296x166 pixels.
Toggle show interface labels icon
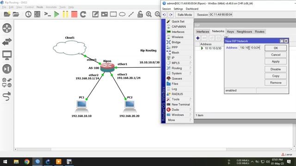pyautogui.click(x=37, y=14)
